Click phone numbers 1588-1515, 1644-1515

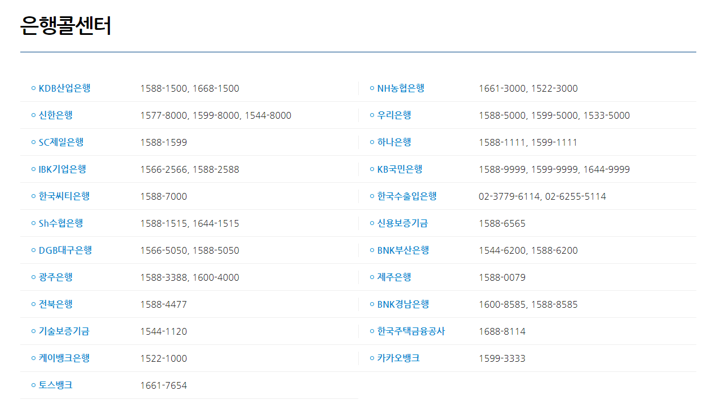coord(190,223)
